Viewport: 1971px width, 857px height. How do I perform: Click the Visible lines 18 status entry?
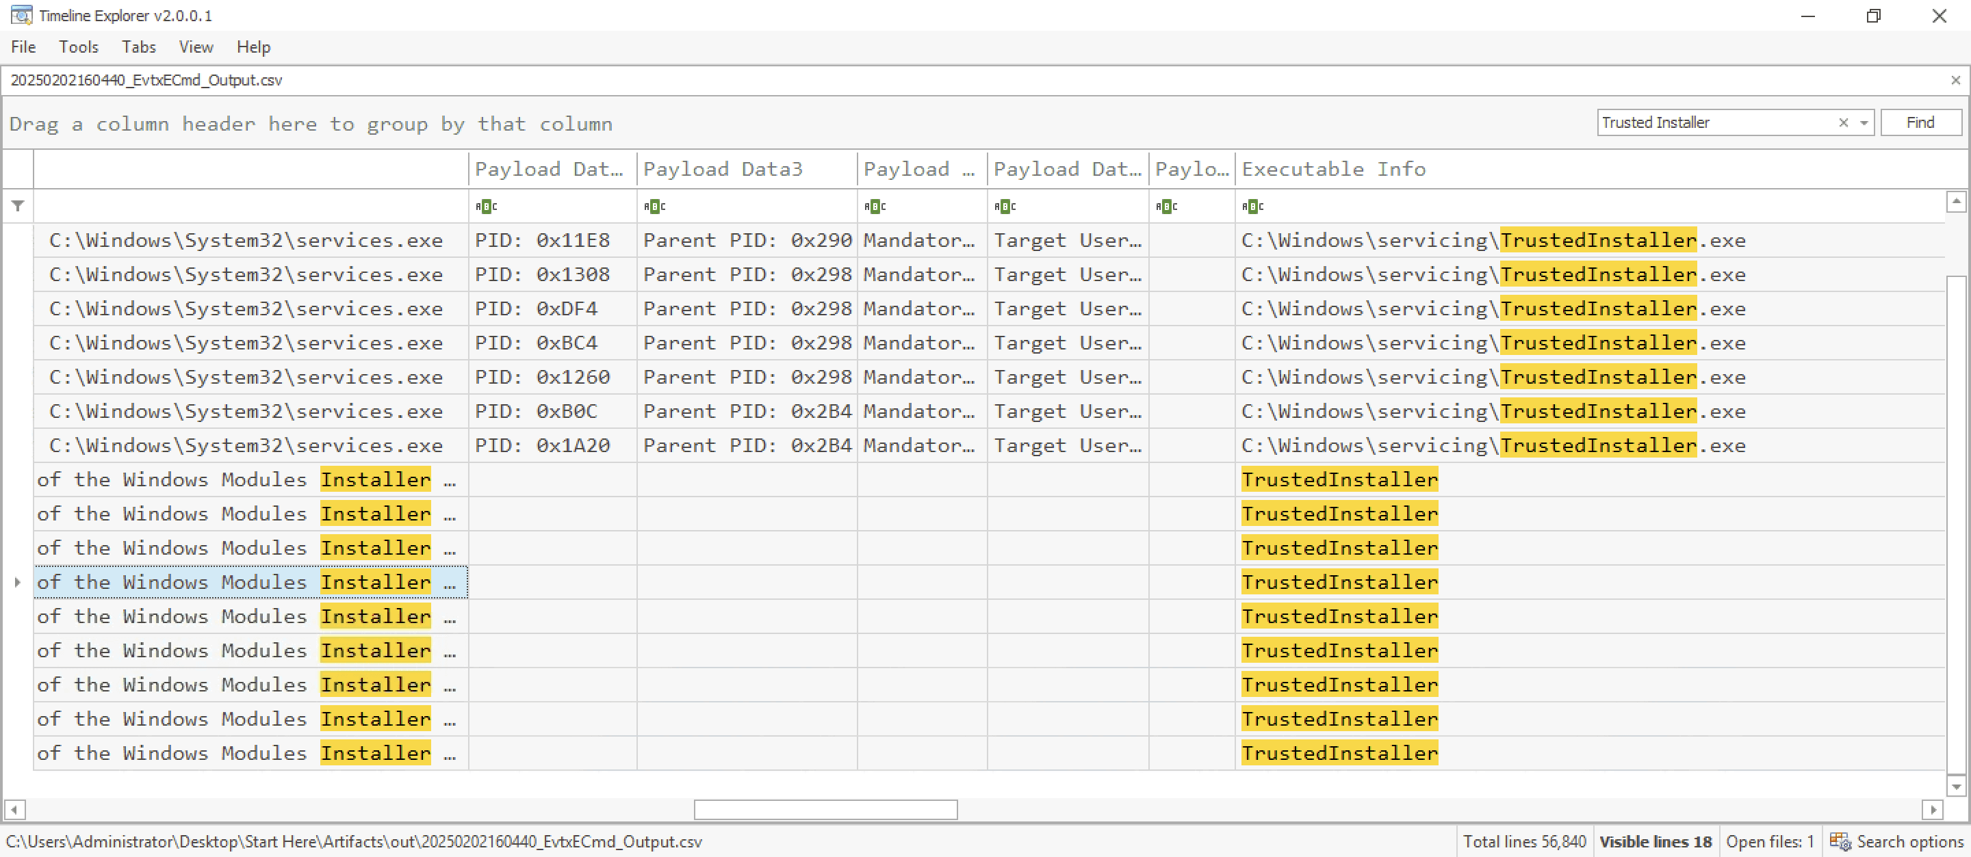1655,842
